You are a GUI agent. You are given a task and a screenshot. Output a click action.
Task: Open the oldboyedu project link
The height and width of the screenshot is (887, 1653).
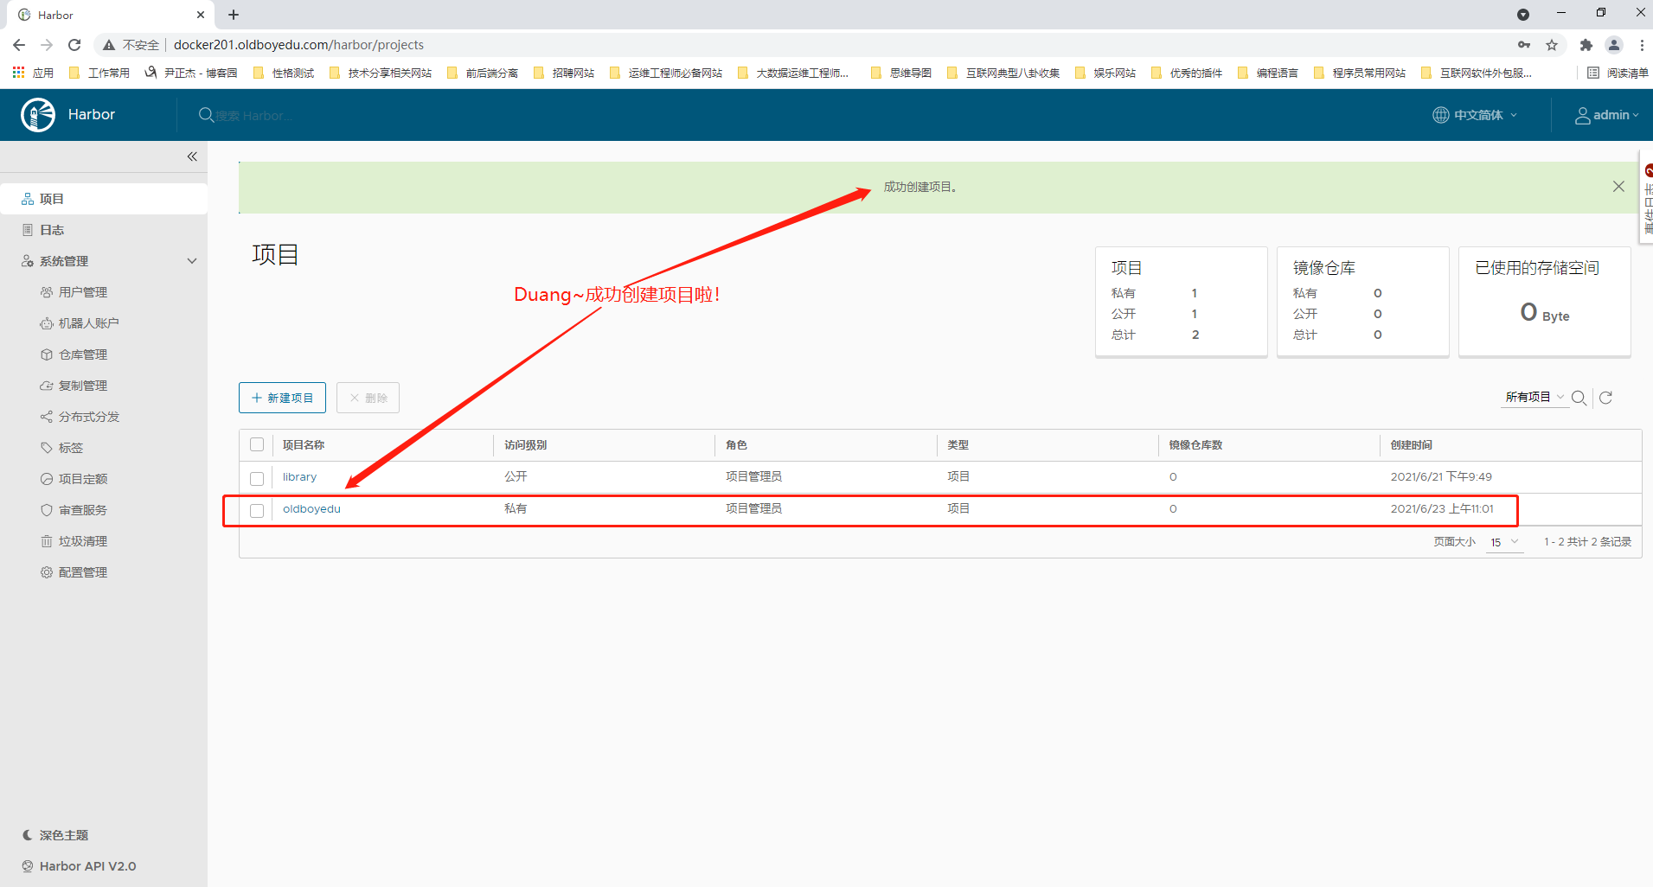tap(311, 509)
